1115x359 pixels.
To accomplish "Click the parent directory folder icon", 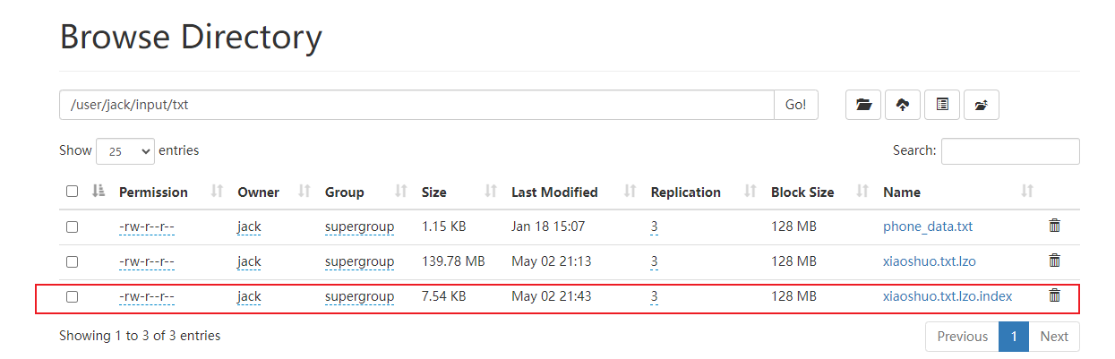I will tap(982, 105).
